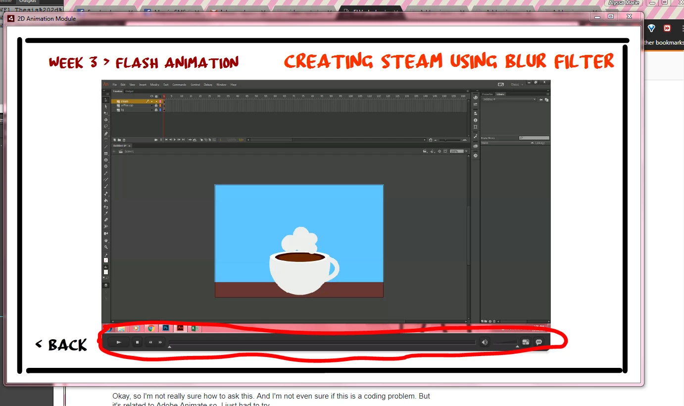
Task: Click the Edit Symbols dropdown icon
Action: point(433,152)
